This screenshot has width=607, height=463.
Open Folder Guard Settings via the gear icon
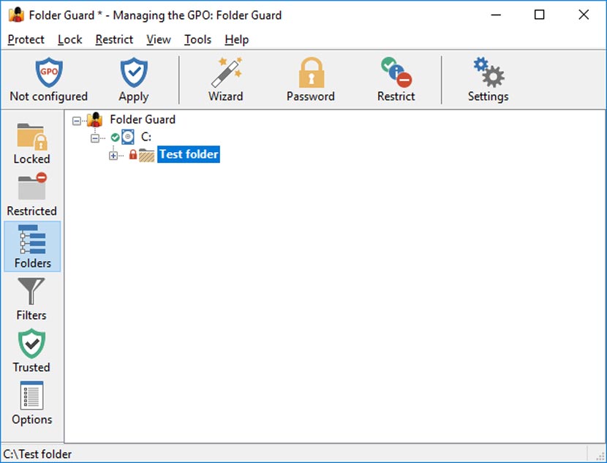[487, 77]
